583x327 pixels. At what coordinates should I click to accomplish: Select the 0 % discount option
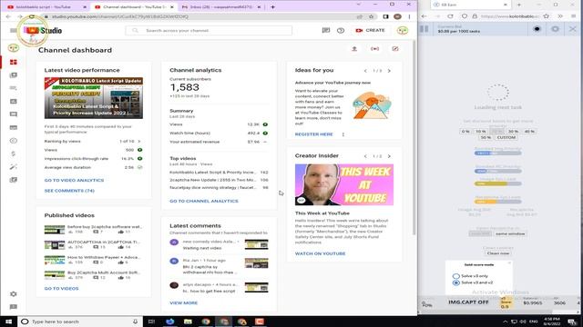pos(465,131)
